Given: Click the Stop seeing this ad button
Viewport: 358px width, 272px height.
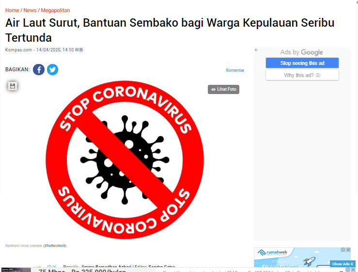Looking at the screenshot, I should (x=302, y=63).
